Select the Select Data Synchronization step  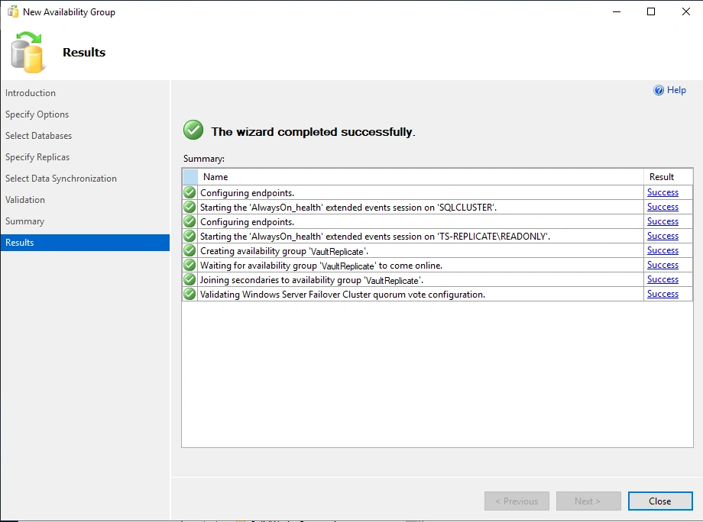coord(61,179)
